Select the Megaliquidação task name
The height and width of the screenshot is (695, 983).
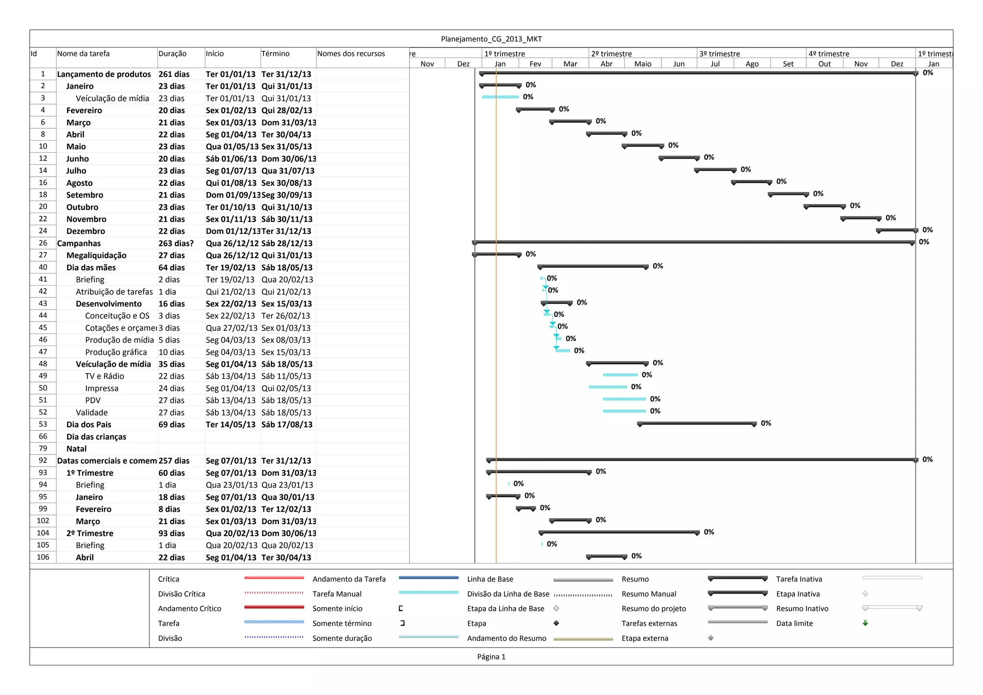point(96,255)
